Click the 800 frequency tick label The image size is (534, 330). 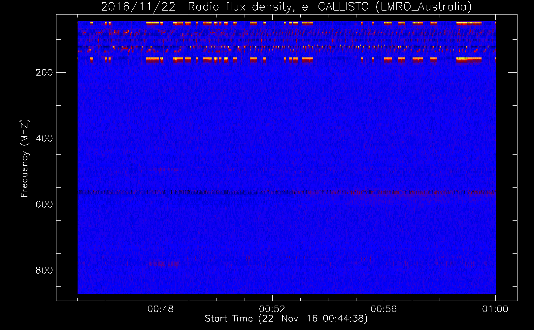coord(44,271)
